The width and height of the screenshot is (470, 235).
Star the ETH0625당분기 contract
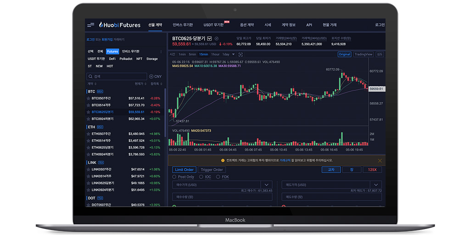89,147
